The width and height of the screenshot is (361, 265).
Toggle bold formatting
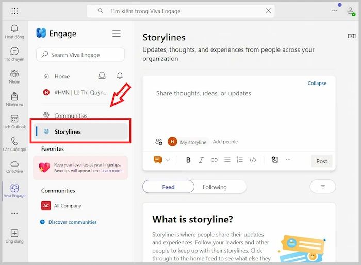[x=188, y=160]
